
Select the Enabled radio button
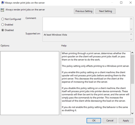3,25
